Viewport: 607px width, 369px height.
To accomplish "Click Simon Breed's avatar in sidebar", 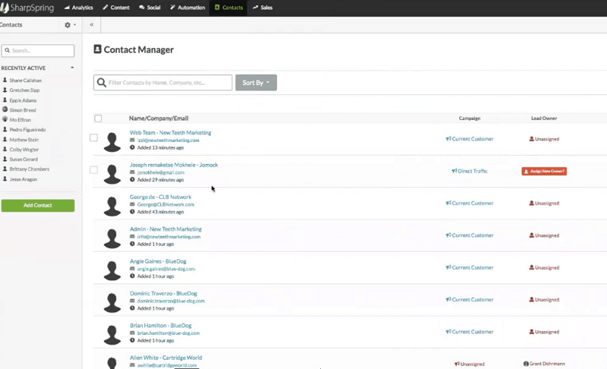I will click(x=5, y=110).
